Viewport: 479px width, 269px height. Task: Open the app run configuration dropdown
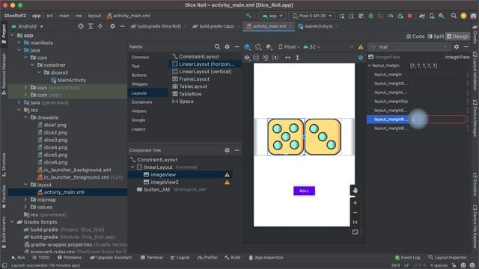pyautogui.click(x=272, y=16)
